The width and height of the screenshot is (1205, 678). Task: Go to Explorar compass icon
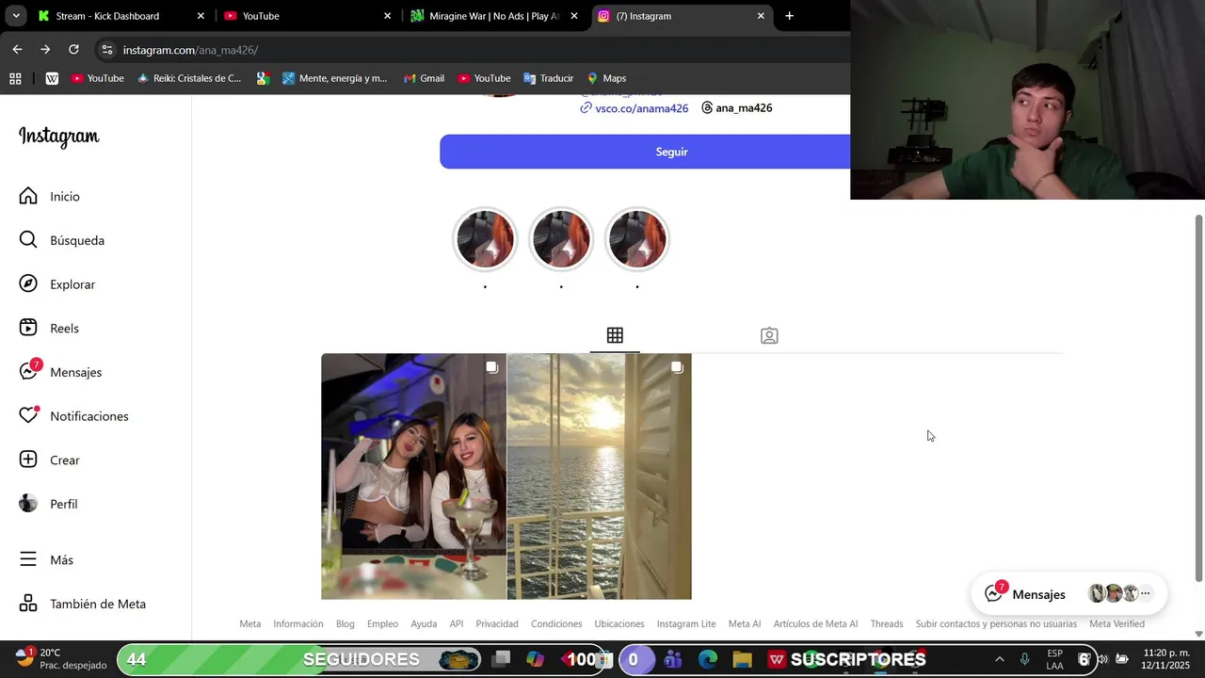[x=28, y=284]
